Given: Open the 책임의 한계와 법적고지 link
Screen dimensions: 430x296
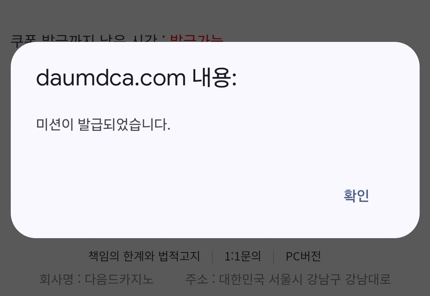Looking at the screenshot, I should pyautogui.click(x=144, y=256).
